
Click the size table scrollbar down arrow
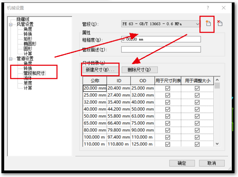click(217, 144)
